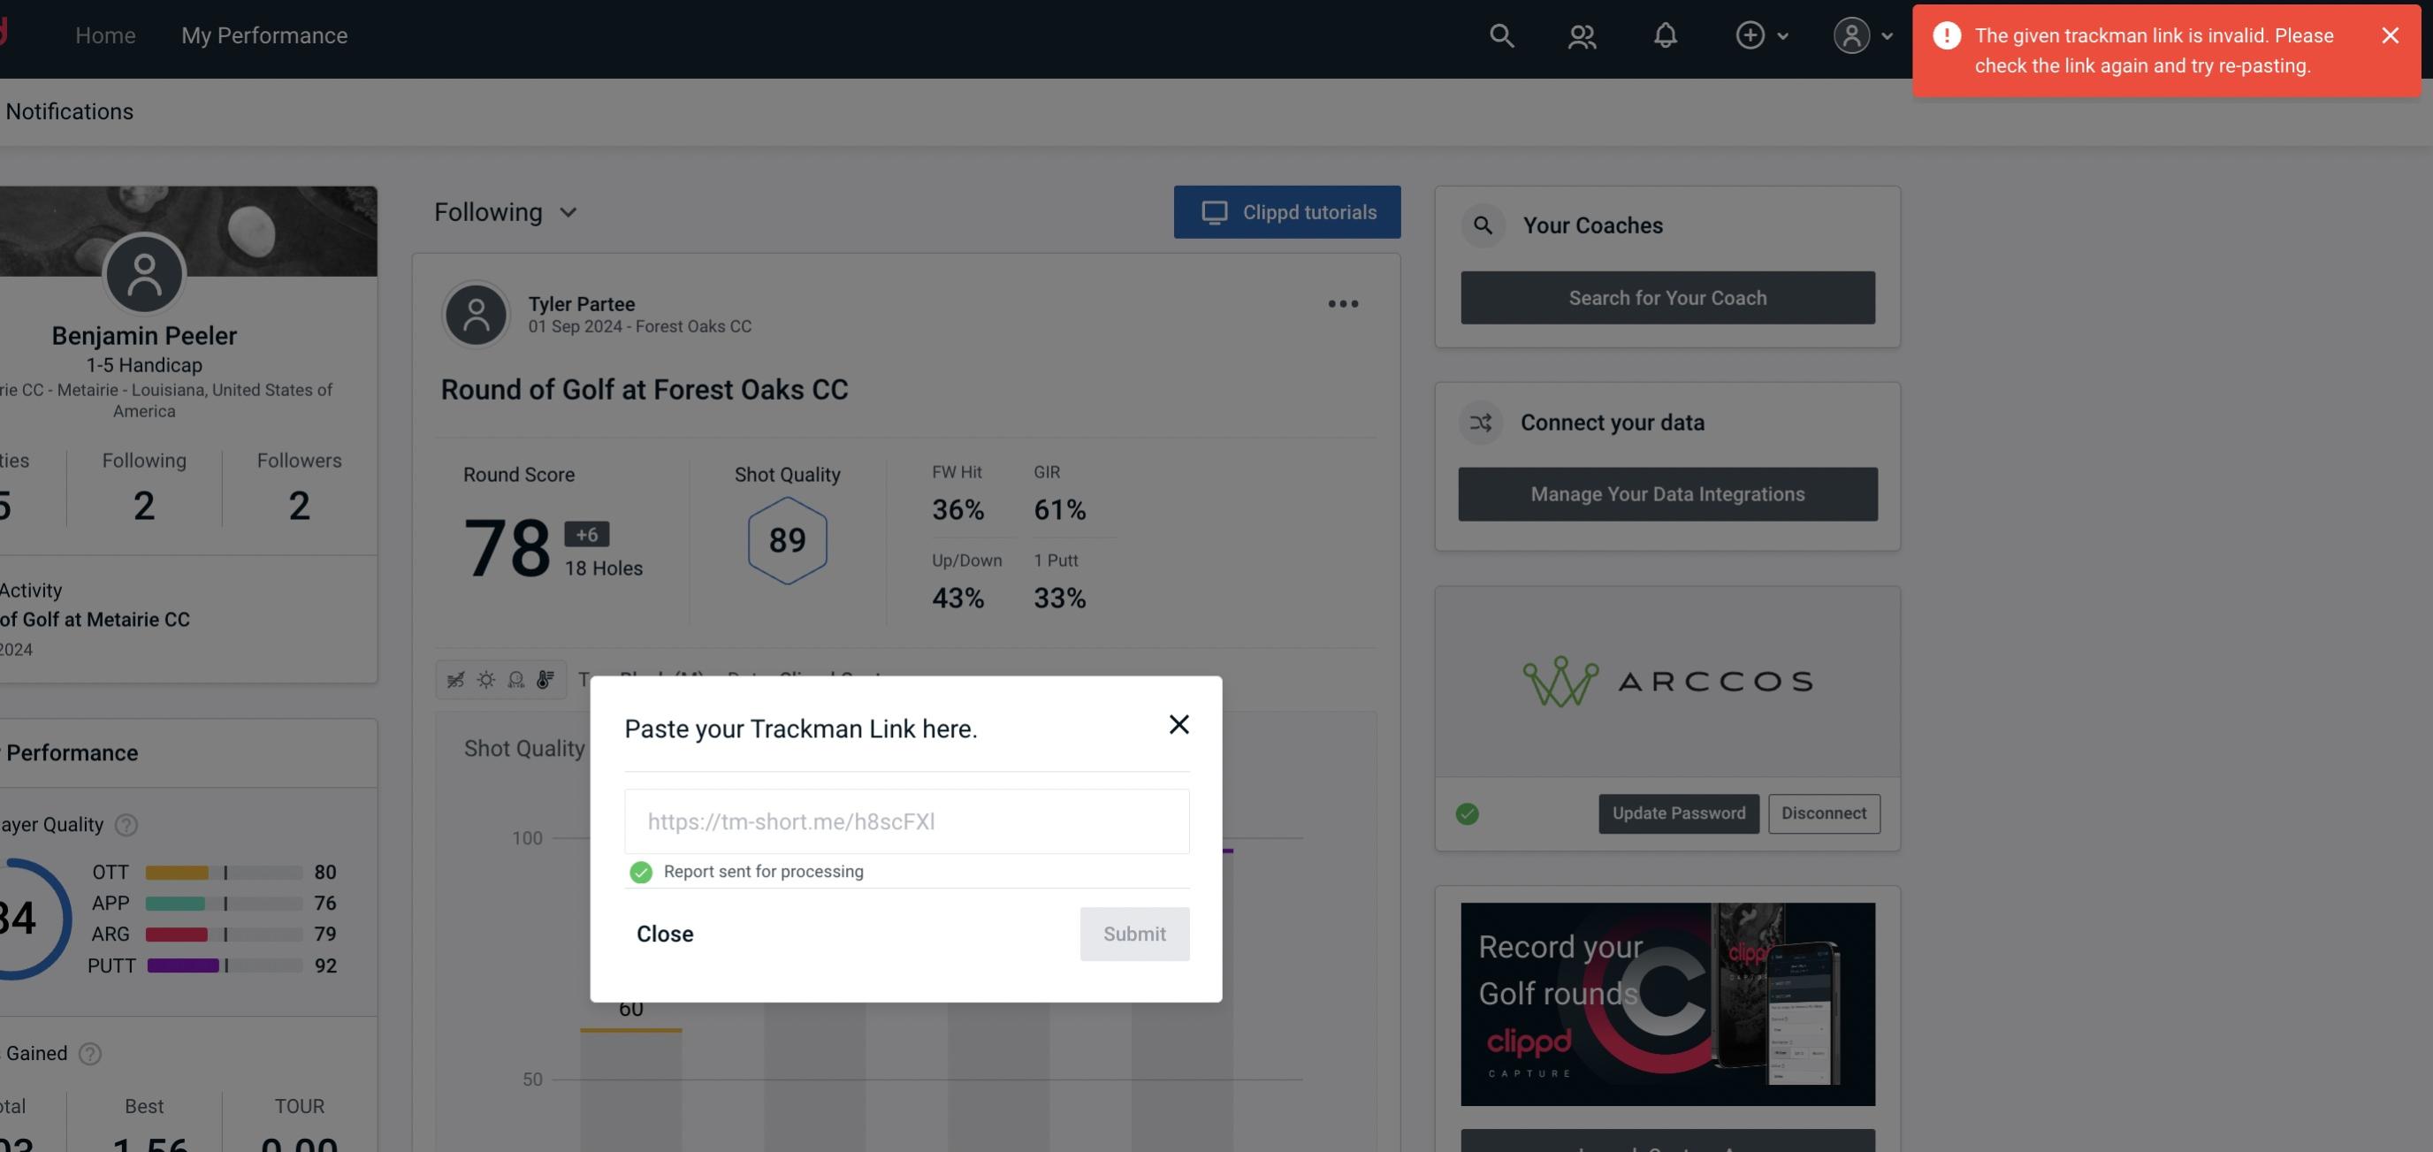Viewport: 2433px width, 1152px height.
Task: Click the Close button on Trackman dialog
Action: pyautogui.click(x=666, y=933)
